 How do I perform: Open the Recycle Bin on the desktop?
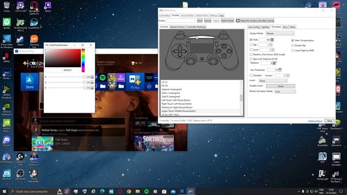tap(7, 6)
